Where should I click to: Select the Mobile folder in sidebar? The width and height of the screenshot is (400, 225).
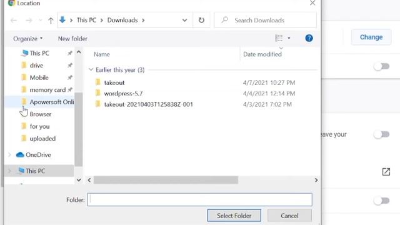[39, 77]
